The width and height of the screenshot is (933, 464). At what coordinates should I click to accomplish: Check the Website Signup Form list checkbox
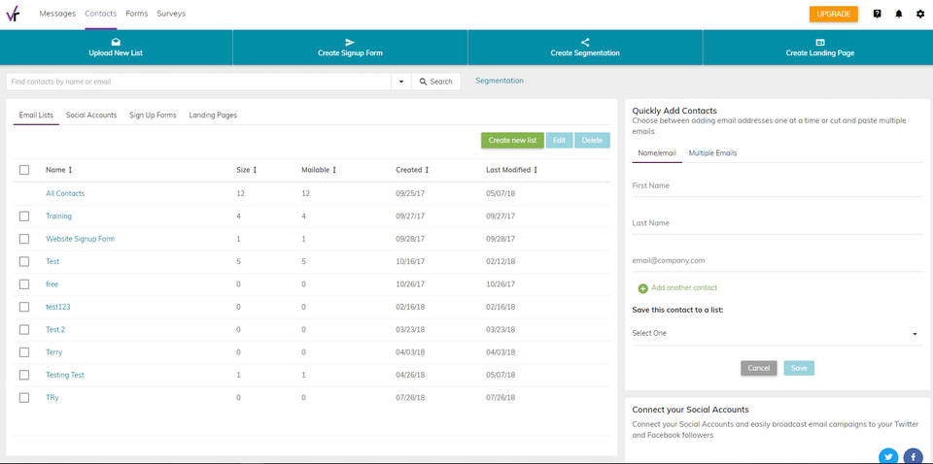coord(24,239)
